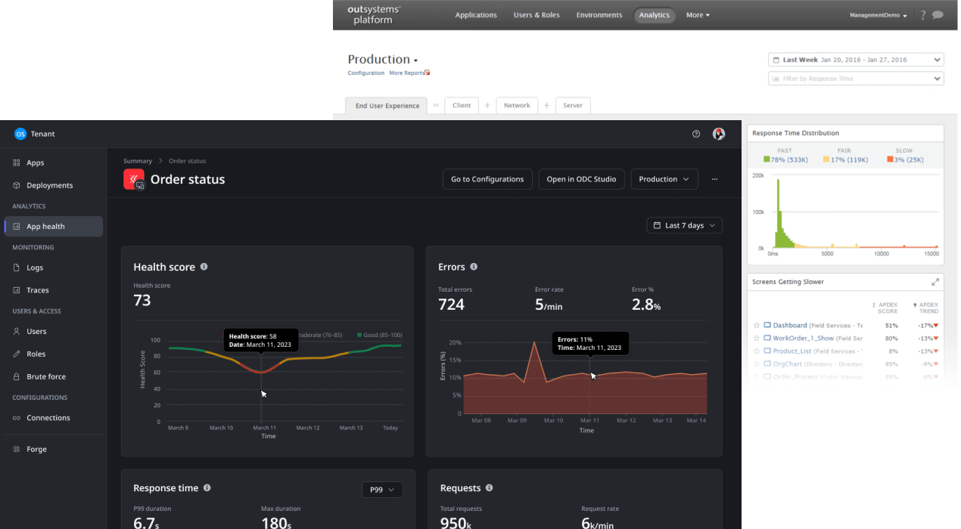
Task: Click the Forge sidebar icon
Action: tap(17, 449)
